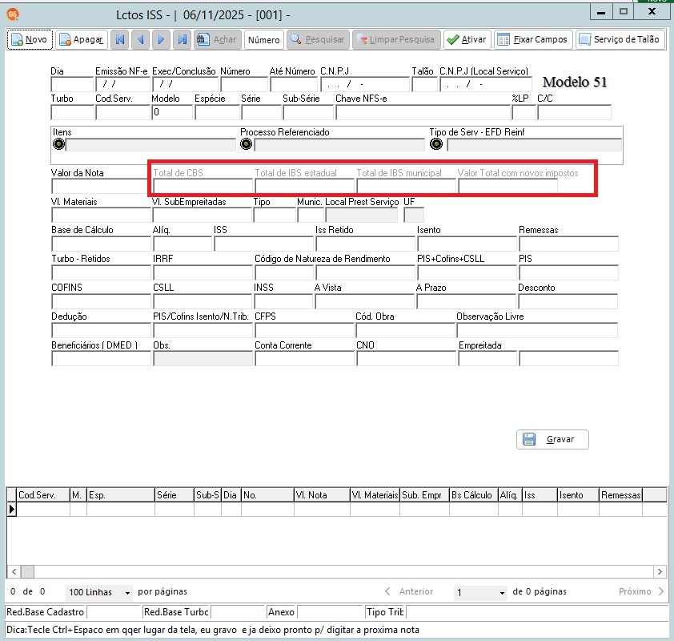This screenshot has width=674, height=641.
Task: Click the Vl. Nota grid column header
Action: click(322, 495)
